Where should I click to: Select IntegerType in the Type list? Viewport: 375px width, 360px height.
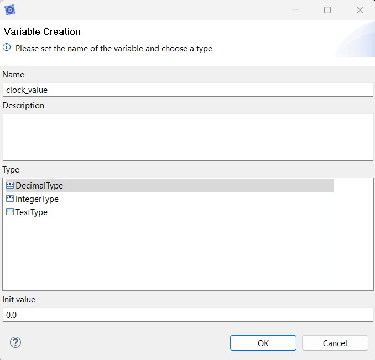tap(170, 199)
